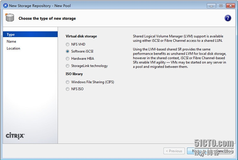Click the 'Virtual disk storage' heading
Screen dimensions: 238x160
point(81,36)
